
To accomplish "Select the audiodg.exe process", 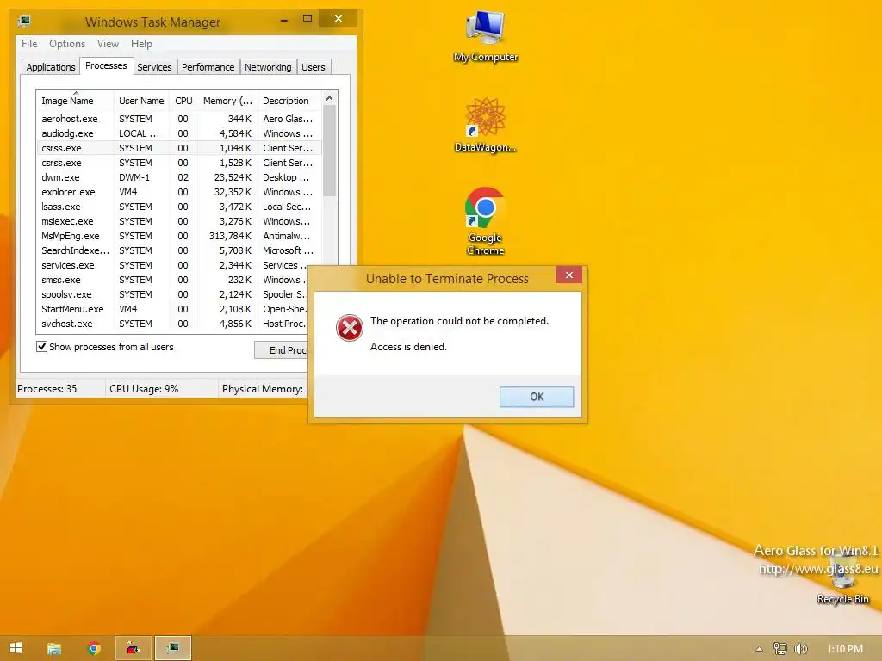I will tap(179, 133).
